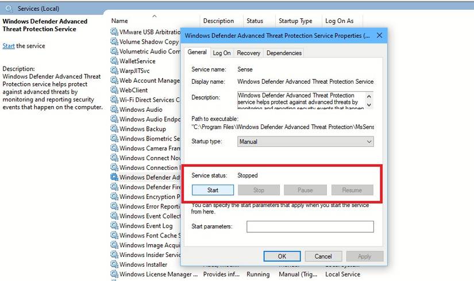The image size is (474, 281).
Task: Click the highlighted Windows Defender Advanced gear icon
Action: (x=114, y=177)
